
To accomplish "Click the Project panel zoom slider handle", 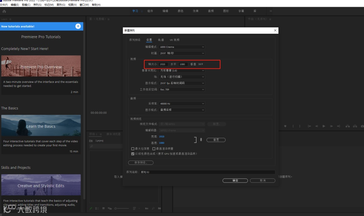I will click(x=116, y=208).
